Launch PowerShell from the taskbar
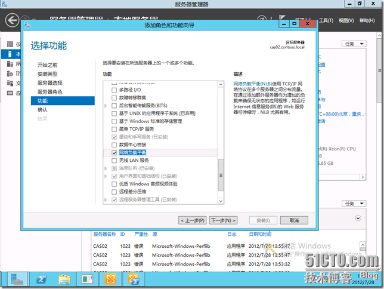This screenshot has width=384, height=289. (41, 279)
